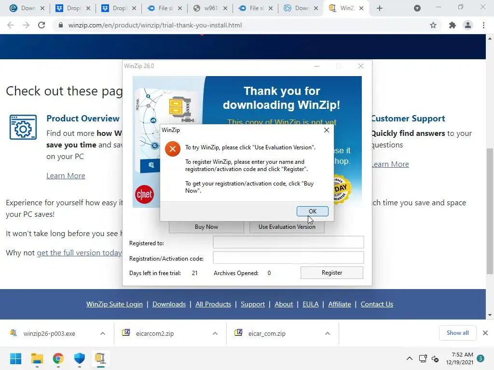Reload the page with the refresh icon

(41, 25)
